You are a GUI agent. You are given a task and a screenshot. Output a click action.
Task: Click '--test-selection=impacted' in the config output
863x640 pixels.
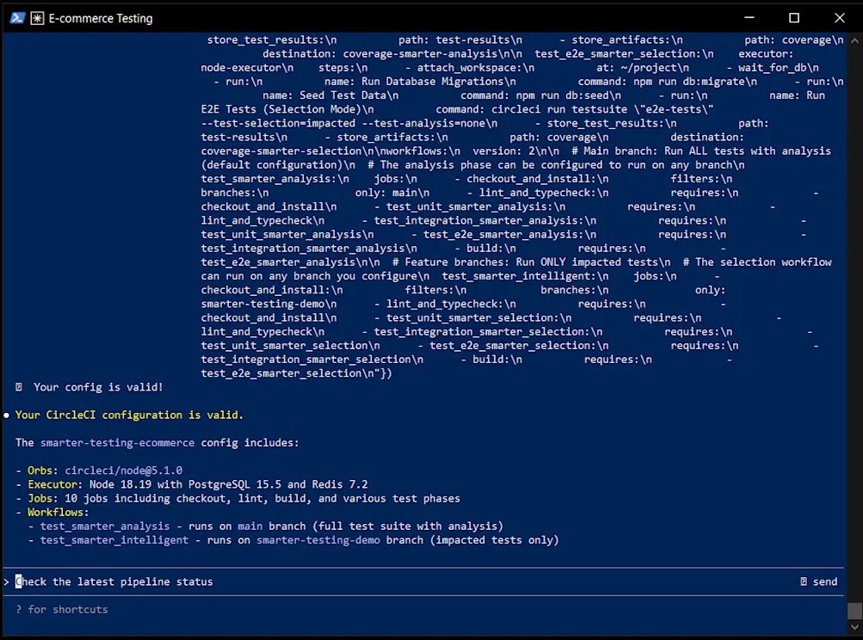coord(278,123)
